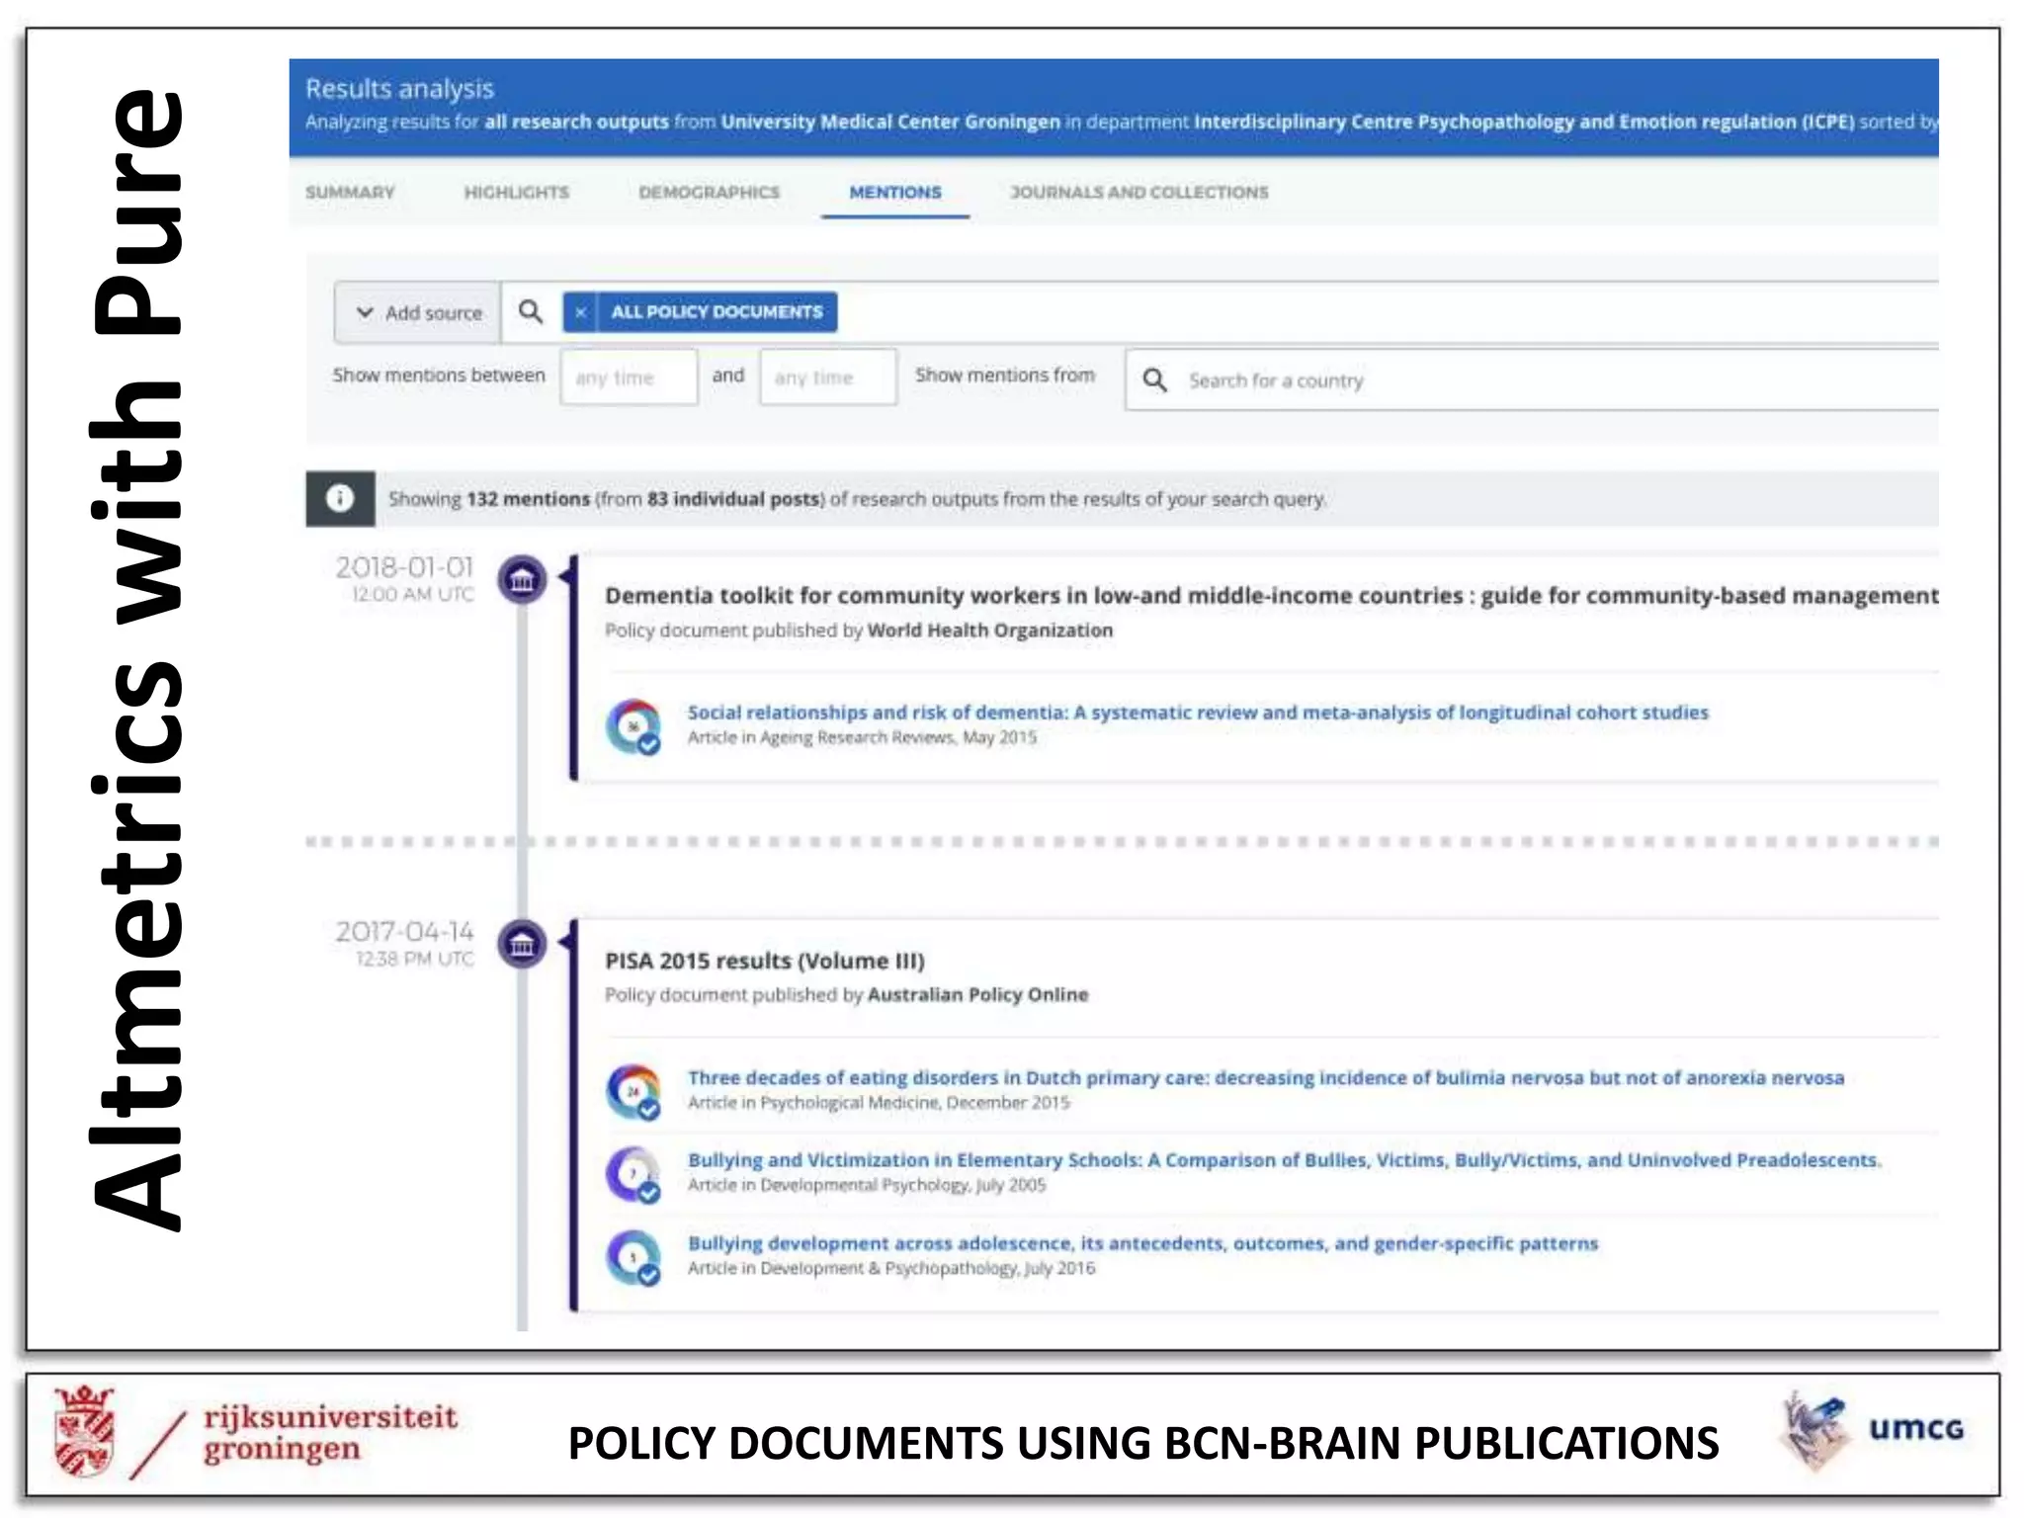Open Three decades of eating disorders article
Viewport: 2024px width, 1518px height.
point(1266,1077)
